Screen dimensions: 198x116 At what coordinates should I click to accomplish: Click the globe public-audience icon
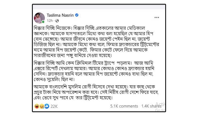(x=57, y=21)
